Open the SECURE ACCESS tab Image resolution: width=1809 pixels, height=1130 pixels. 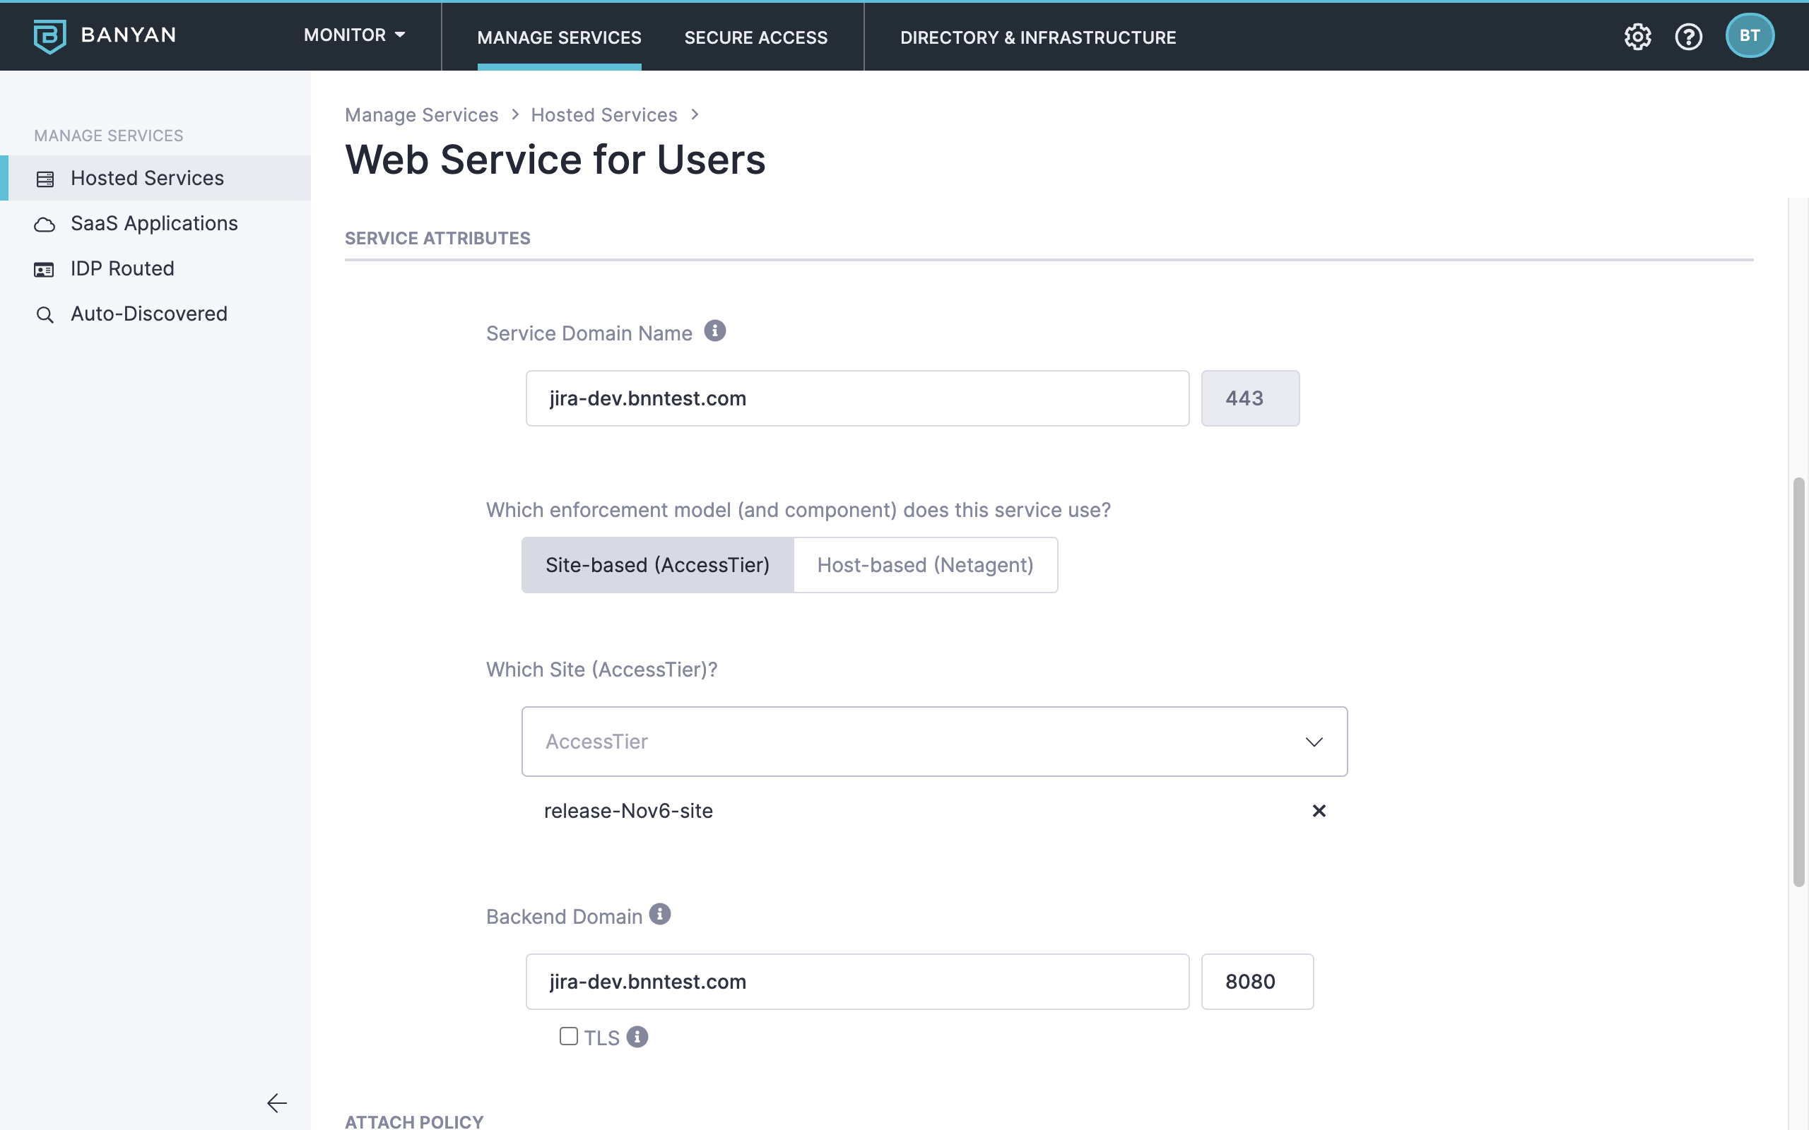tap(755, 37)
